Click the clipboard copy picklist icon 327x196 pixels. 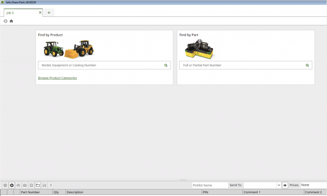pyautogui.click(x=31, y=185)
